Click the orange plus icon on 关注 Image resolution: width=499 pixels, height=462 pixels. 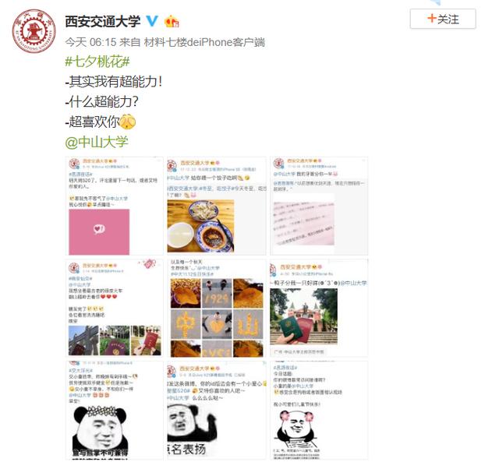431,19
